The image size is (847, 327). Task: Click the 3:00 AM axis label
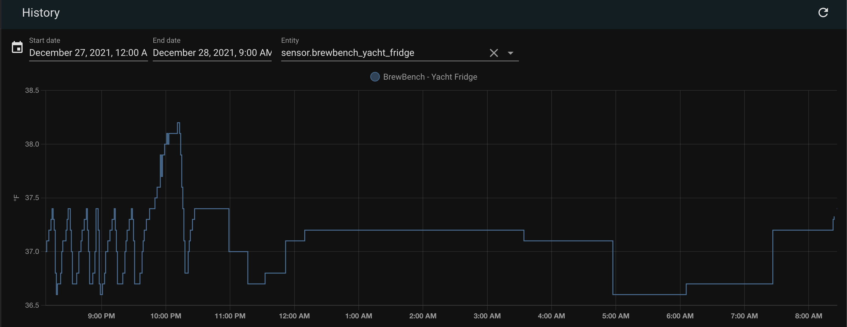coord(487,316)
